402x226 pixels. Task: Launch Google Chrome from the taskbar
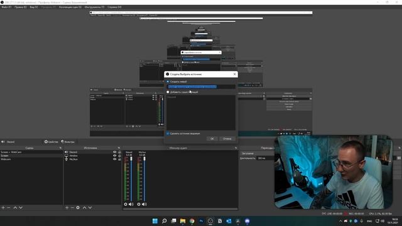coord(192,221)
